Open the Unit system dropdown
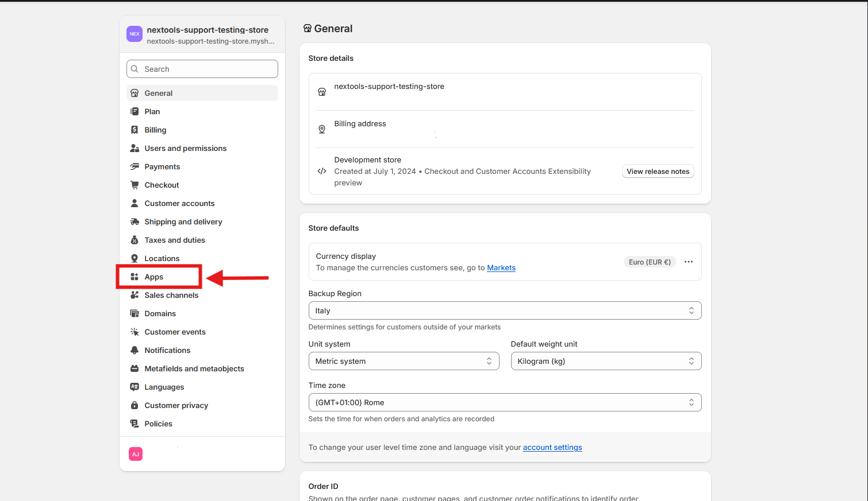 tap(404, 361)
